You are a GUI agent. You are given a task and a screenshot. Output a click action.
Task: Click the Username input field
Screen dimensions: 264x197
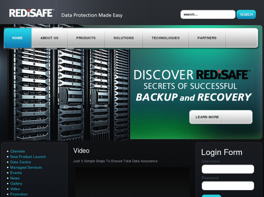[x=228, y=169]
